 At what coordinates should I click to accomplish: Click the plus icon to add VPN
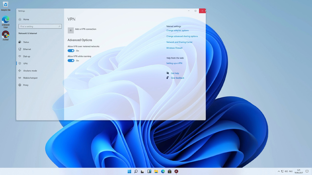click(x=71, y=30)
